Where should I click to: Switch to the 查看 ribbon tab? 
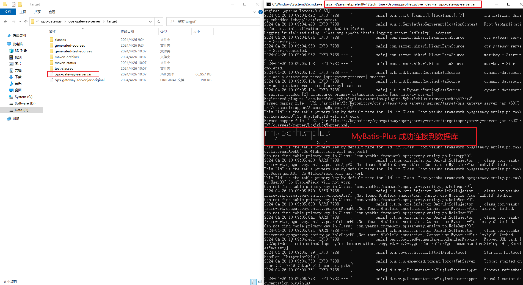[52, 12]
